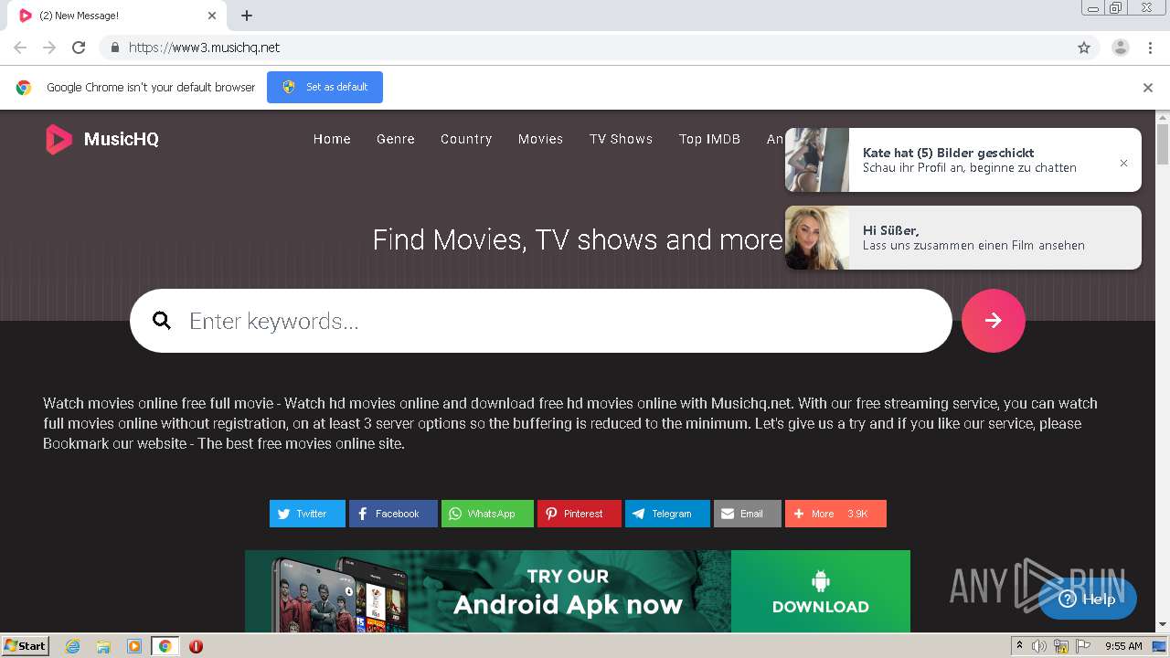Click the magnifying glass search icon
This screenshot has width=1170, height=658.
point(162,321)
